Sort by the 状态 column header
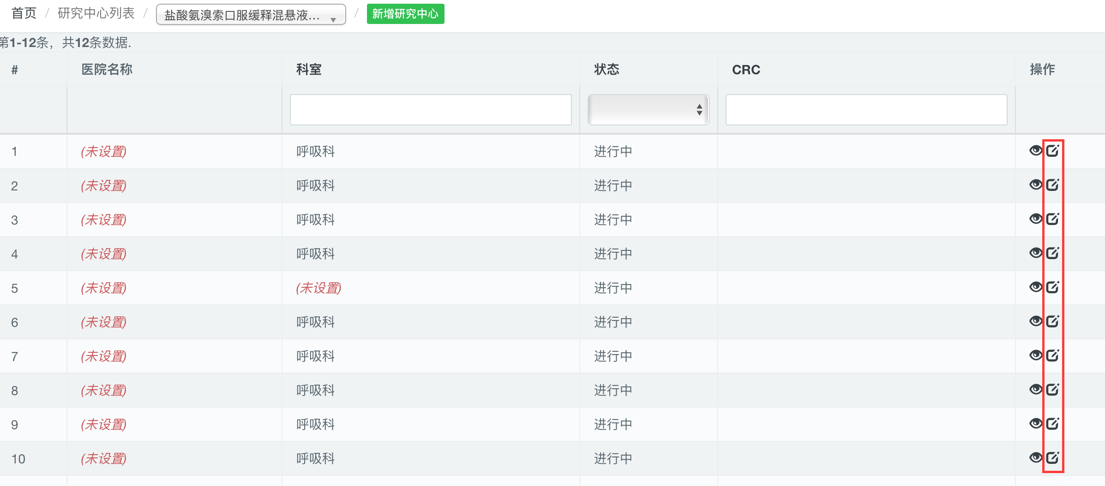This screenshot has height=486, width=1105. point(607,70)
